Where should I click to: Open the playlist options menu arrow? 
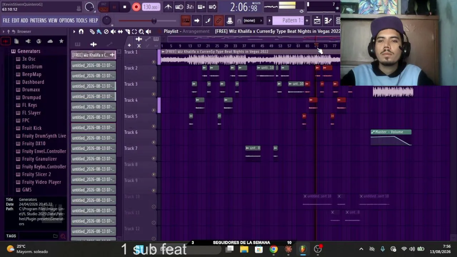[74, 31]
